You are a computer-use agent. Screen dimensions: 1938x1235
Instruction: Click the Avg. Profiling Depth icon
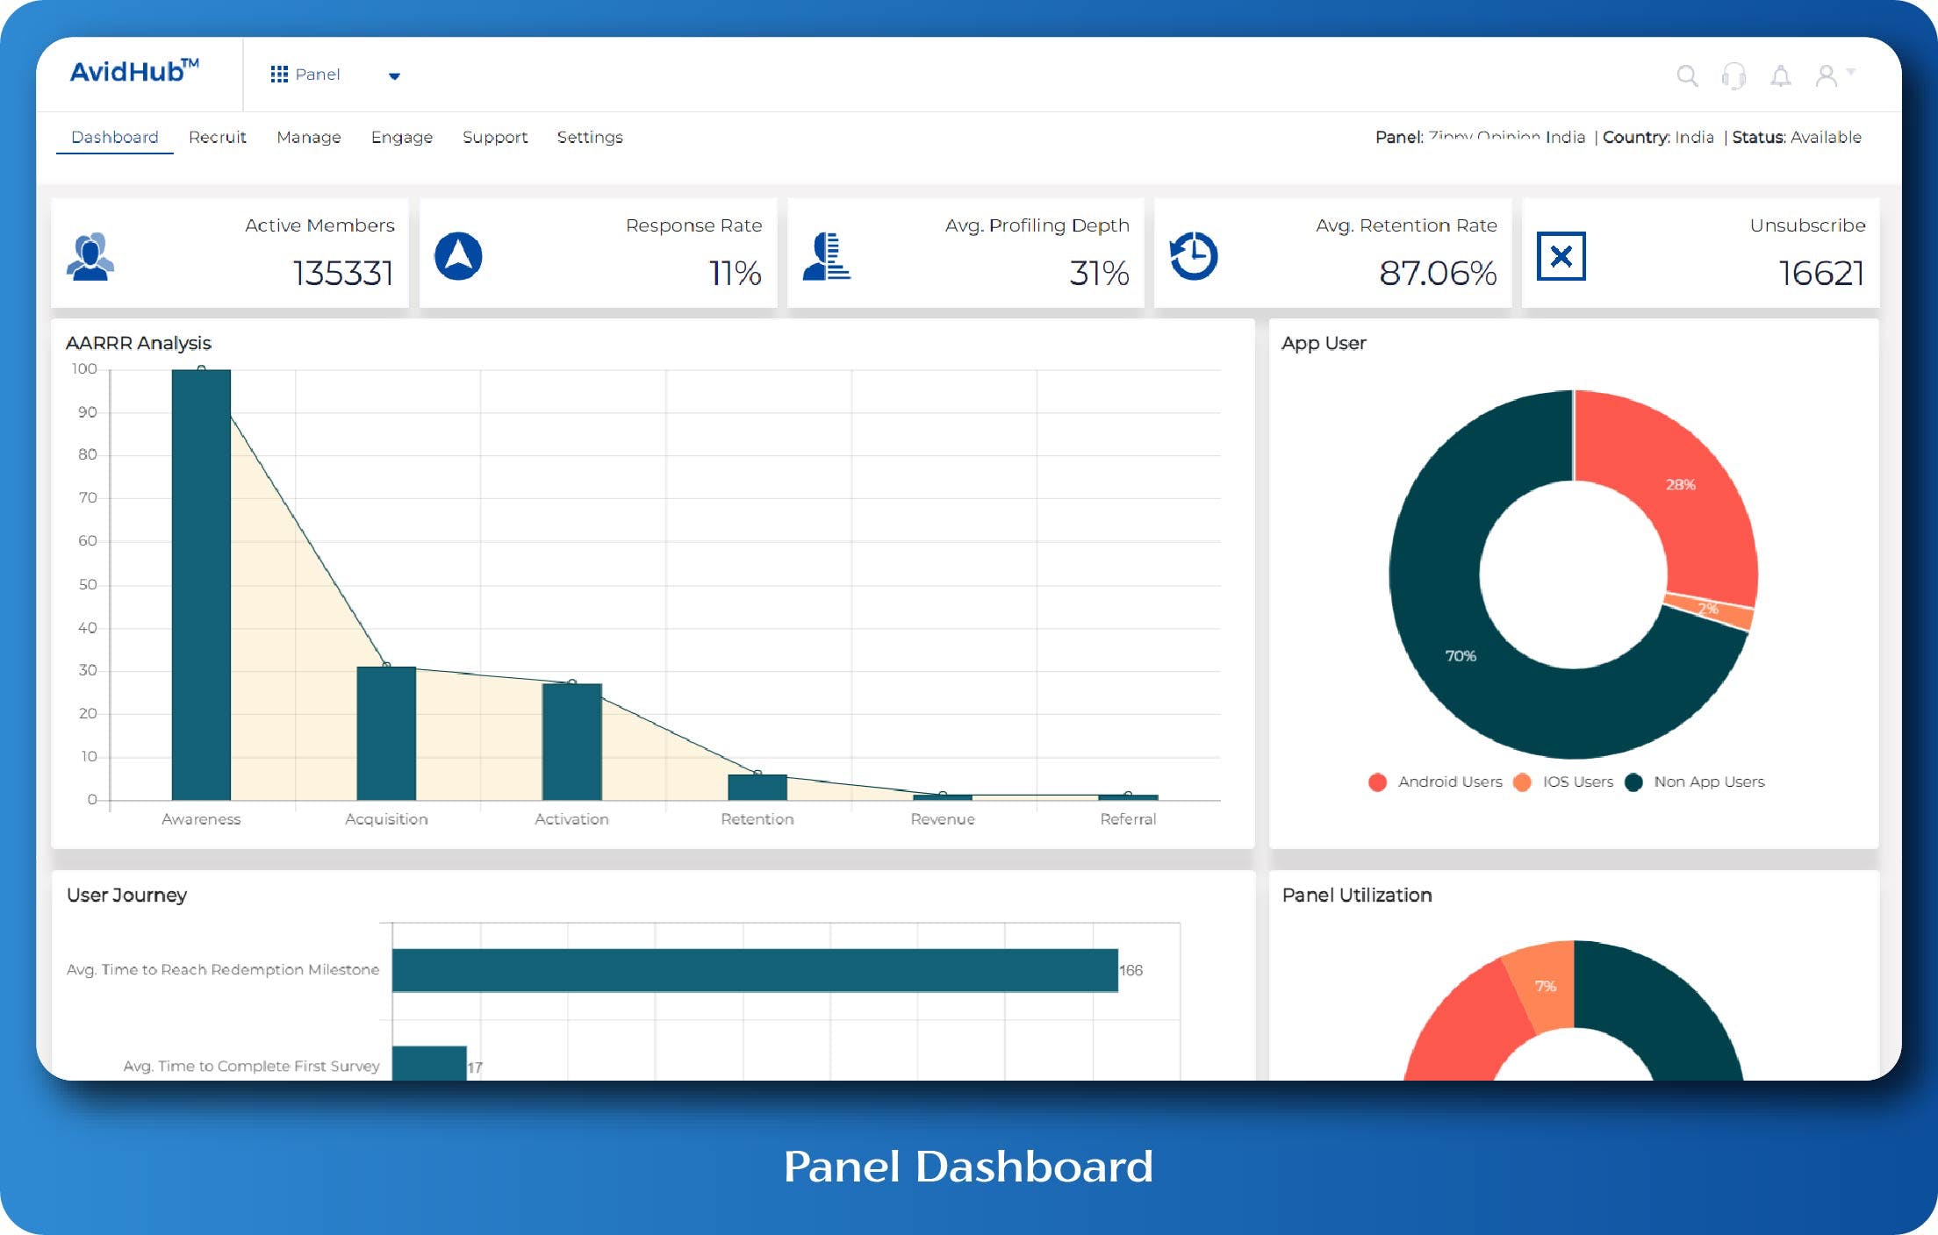tap(826, 256)
